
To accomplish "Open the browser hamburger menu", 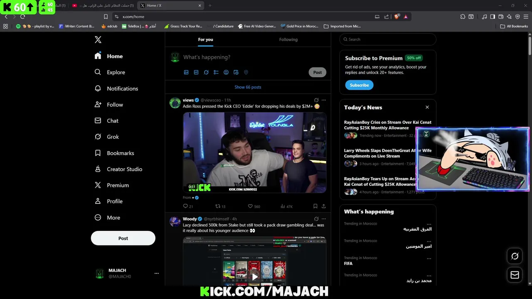I will (x=526, y=17).
